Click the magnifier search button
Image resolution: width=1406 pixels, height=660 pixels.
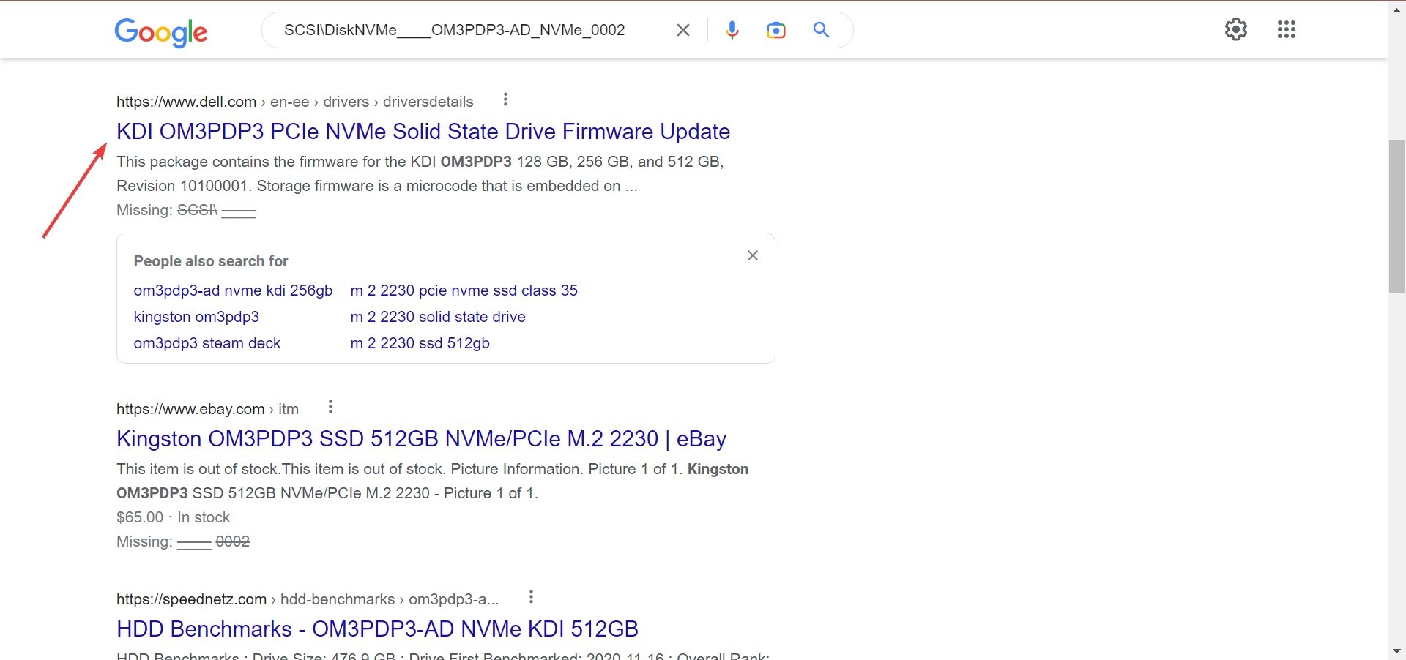(821, 30)
